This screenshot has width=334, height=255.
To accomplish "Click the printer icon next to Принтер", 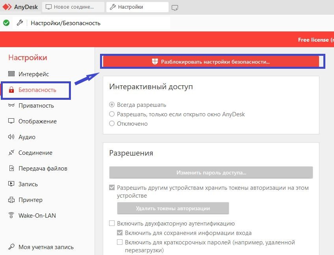I will [11, 200].
